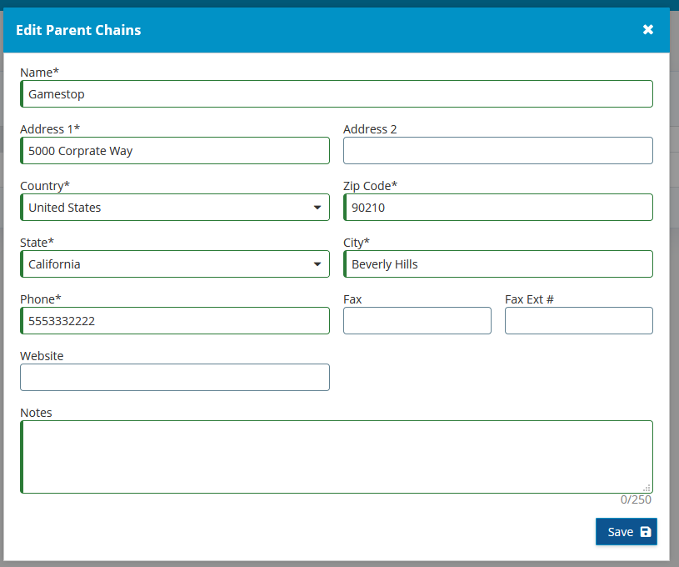Close the Edit Parent Chains dialog
The width and height of the screenshot is (679, 567).
coord(648,29)
